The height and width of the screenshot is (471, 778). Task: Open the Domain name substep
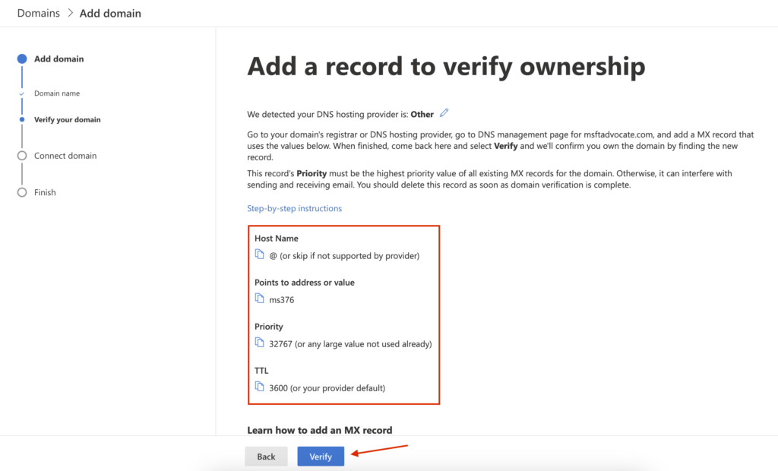coord(57,93)
